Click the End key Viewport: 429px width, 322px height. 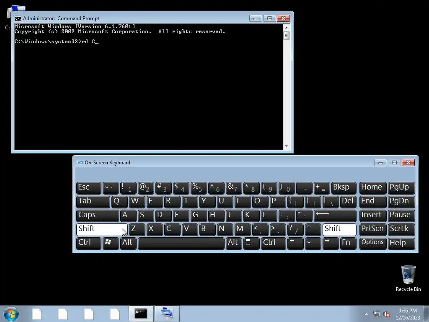372,202
